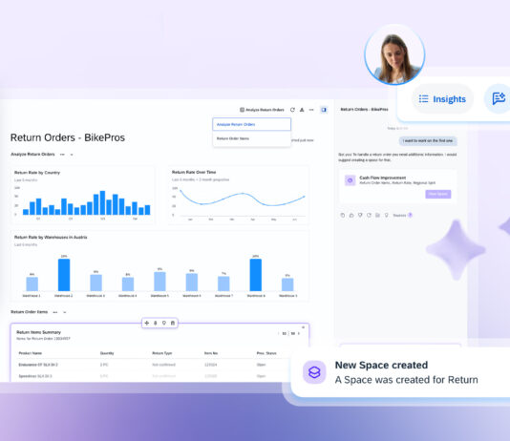
Task: Go to previous page of Return Items Summary
Action: point(279,333)
